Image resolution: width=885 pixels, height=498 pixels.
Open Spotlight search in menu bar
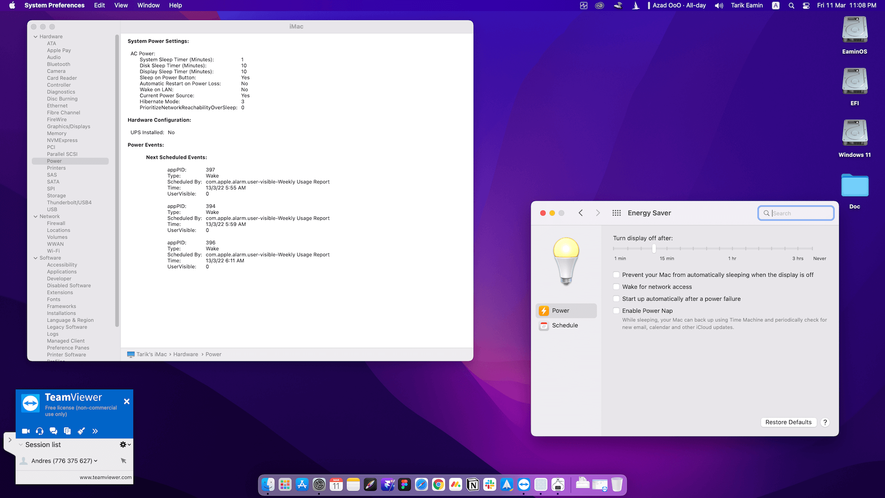(791, 6)
